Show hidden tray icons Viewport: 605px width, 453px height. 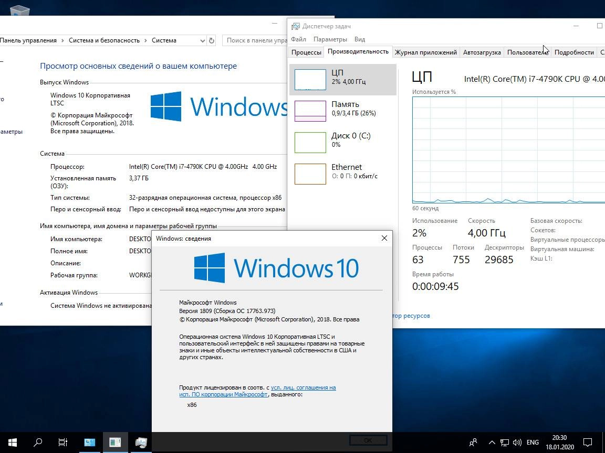click(492, 443)
